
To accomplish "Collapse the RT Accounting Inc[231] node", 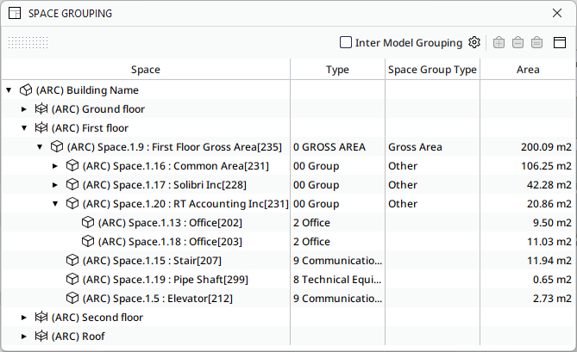I will click(x=55, y=204).
